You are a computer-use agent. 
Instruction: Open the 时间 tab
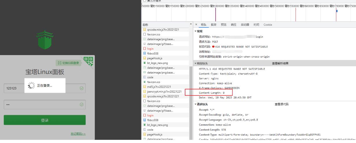coord(256,25)
